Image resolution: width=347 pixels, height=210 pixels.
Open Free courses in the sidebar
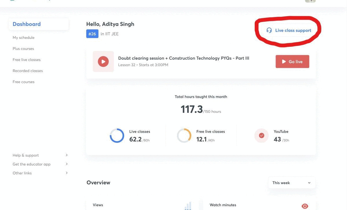[23, 82]
